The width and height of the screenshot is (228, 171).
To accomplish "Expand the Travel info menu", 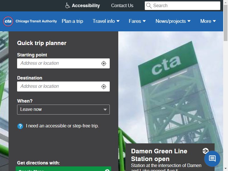I will click(106, 21).
